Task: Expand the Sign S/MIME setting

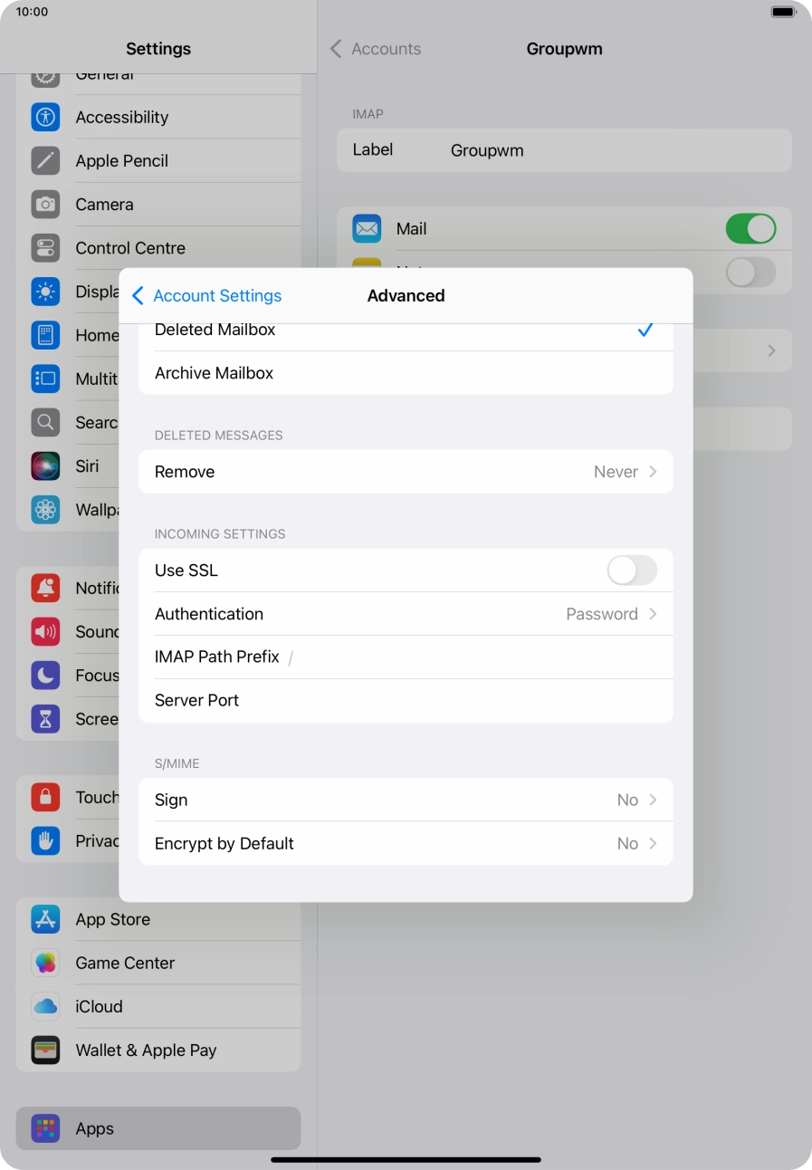Action: (x=406, y=800)
